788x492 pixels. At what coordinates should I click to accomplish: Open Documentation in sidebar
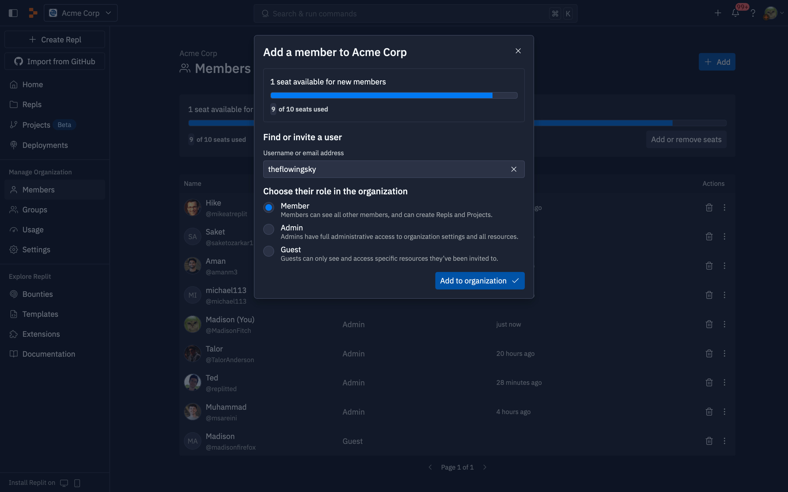pyautogui.click(x=55, y=354)
